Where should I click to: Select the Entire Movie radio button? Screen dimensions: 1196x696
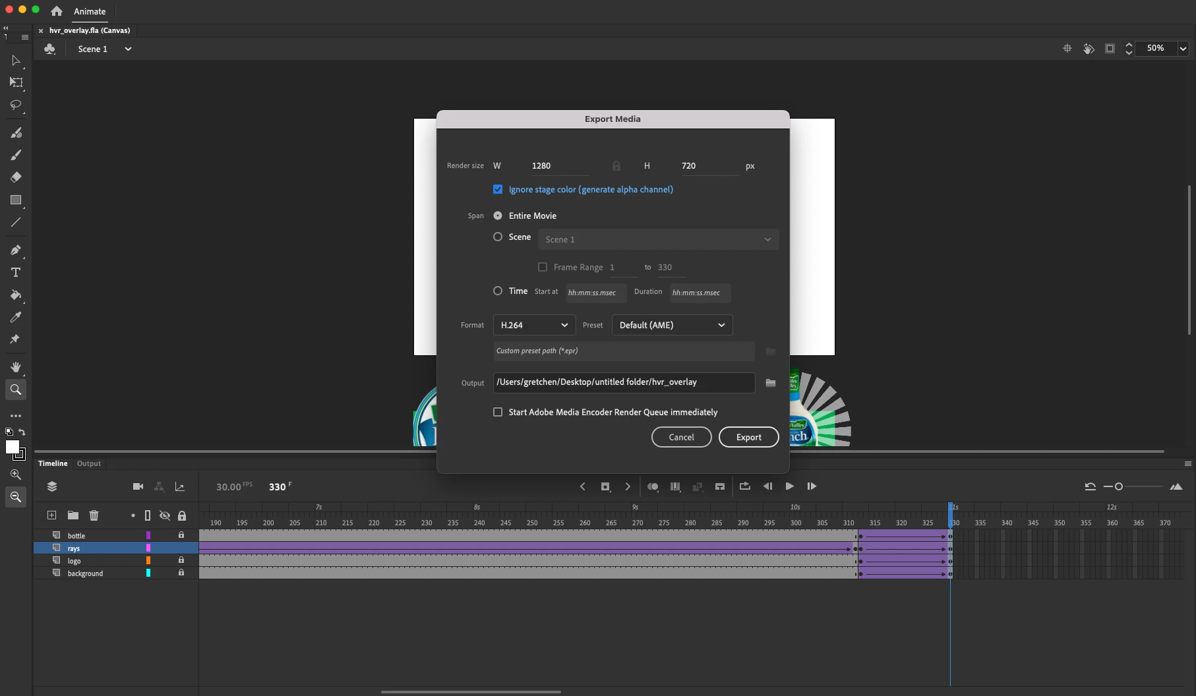click(498, 216)
